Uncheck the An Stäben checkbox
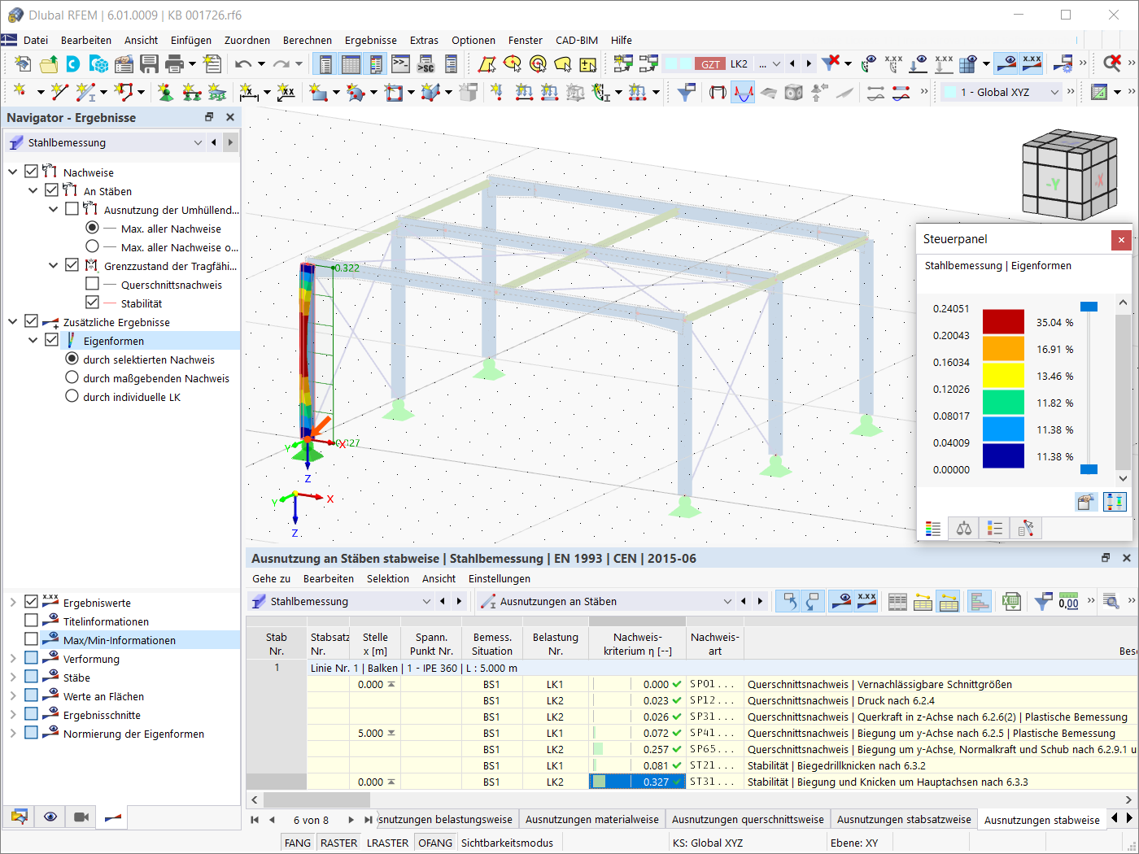This screenshot has width=1139, height=854. (51, 190)
